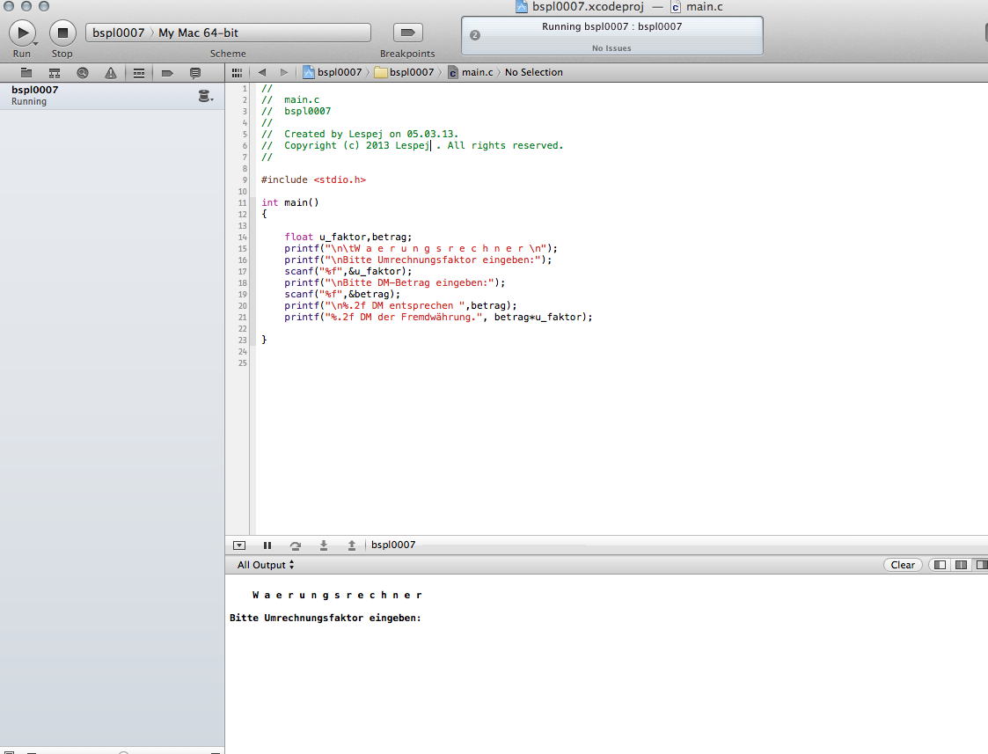Hide the debug area toggle
The width and height of the screenshot is (988, 754).
pyautogui.click(x=238, y=545)
